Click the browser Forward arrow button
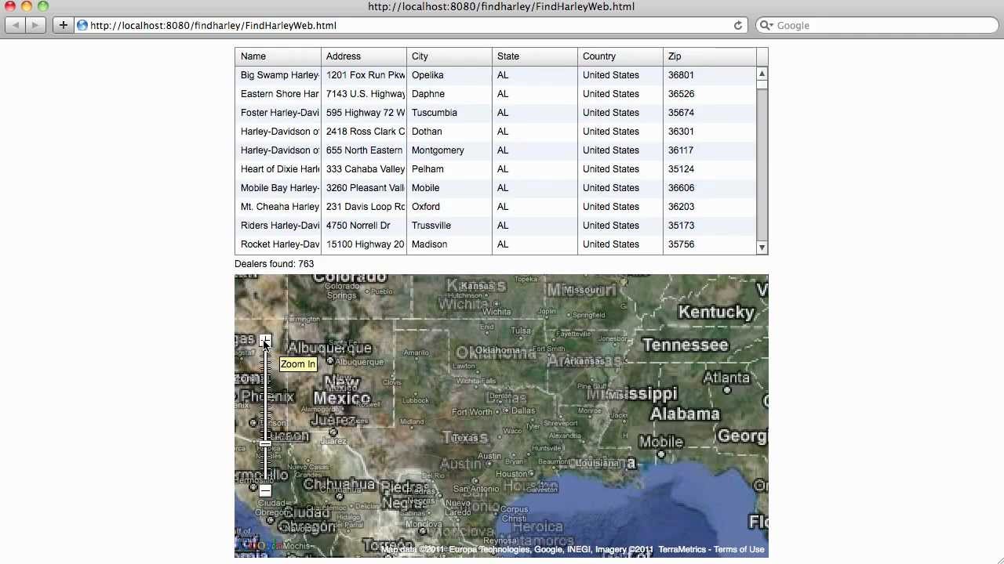1004x564 pixels. (35, 25)
